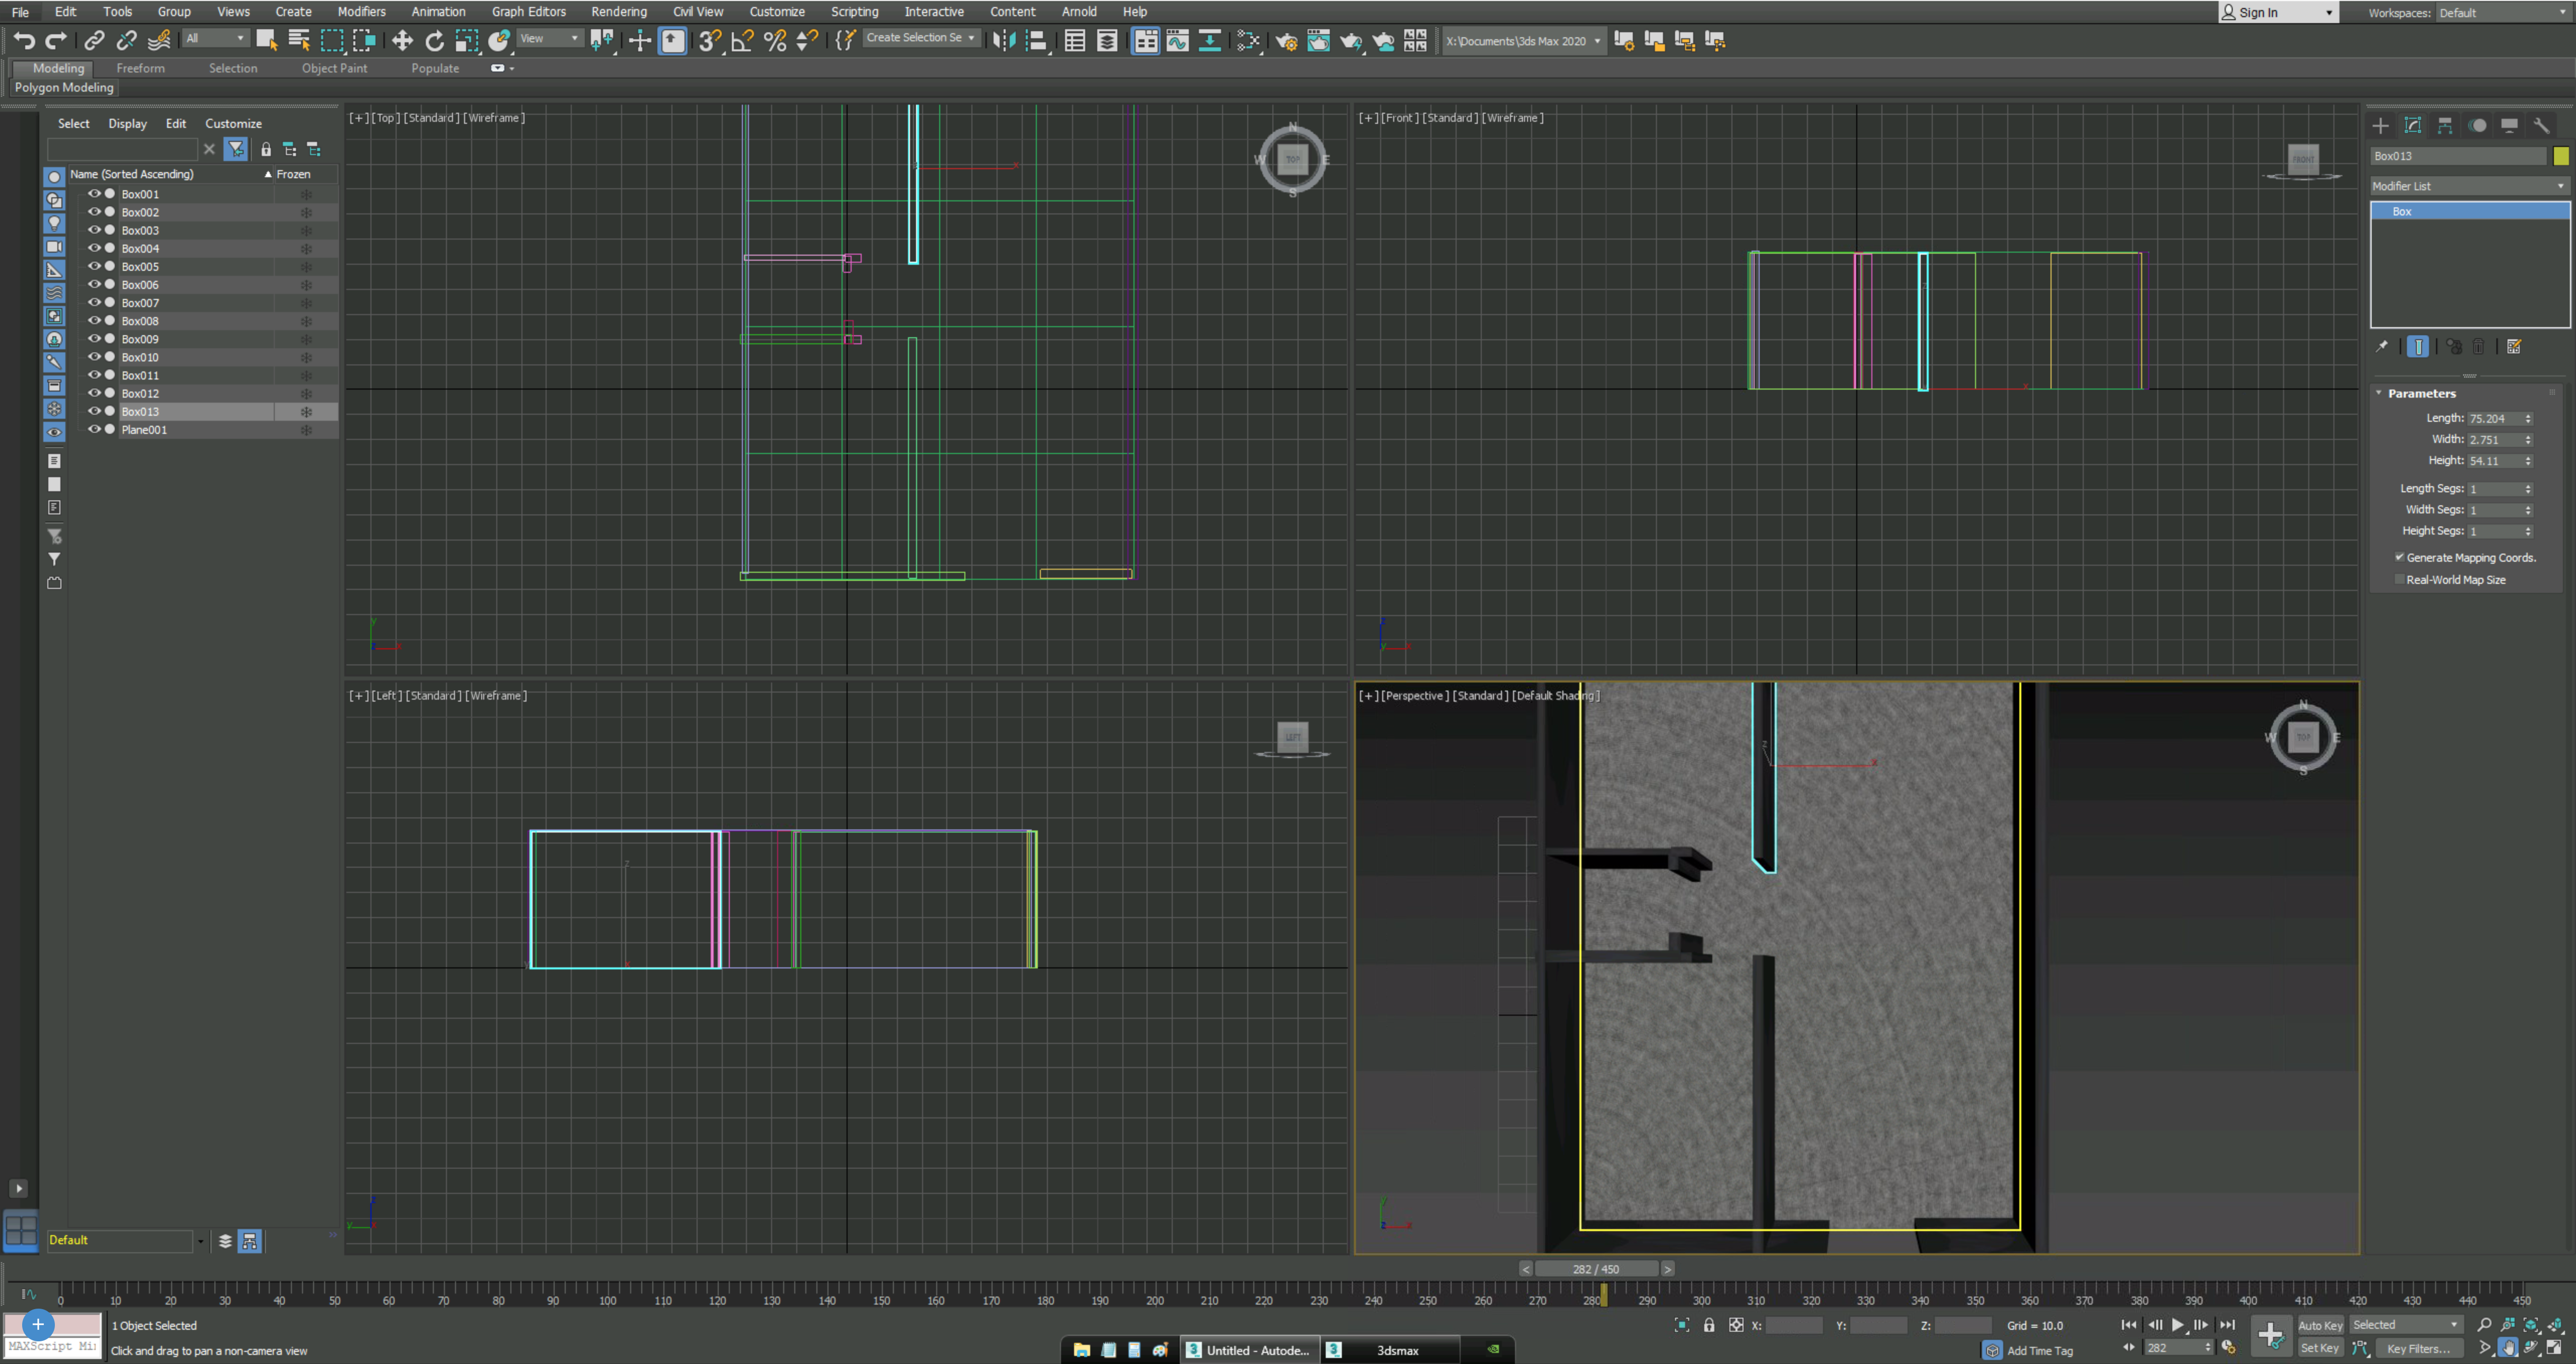
Task: Open the Workspaces Default dropdown
Action: pos(2503,13)
